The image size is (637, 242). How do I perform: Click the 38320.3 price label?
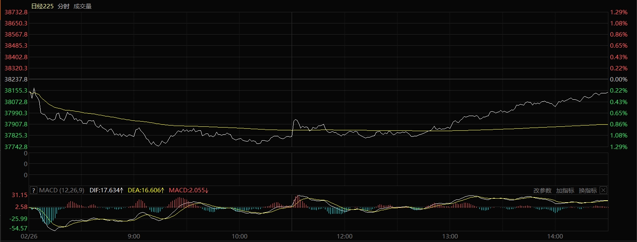pos(16,68)
